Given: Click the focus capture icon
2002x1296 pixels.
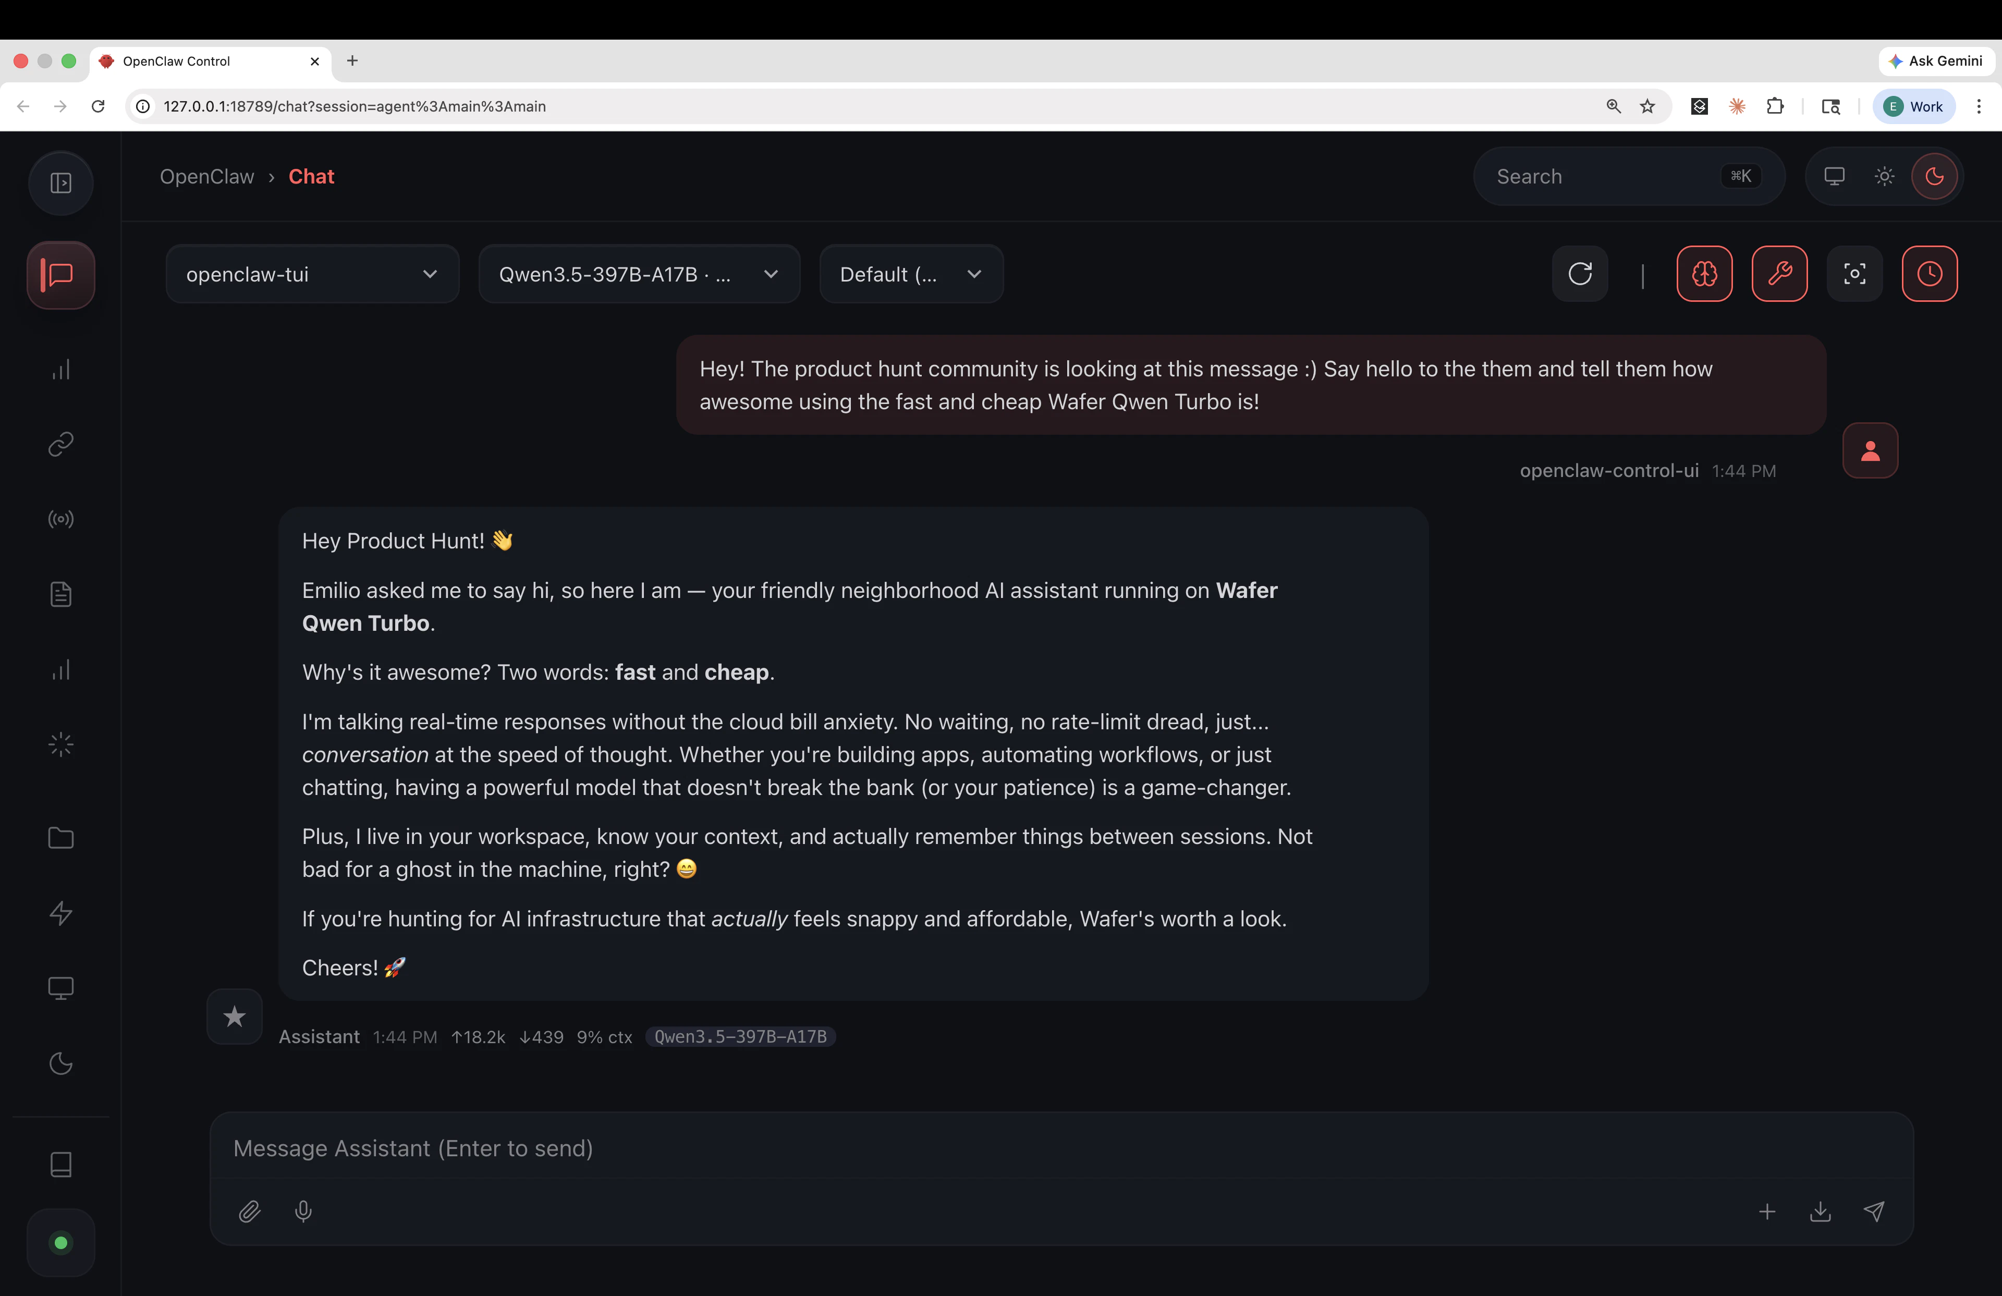Looking at the screenshot, I should tap(1855, 274).
